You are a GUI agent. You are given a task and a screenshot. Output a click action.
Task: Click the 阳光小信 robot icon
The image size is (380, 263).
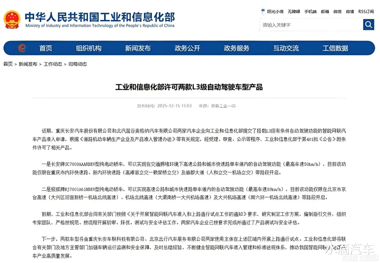click(263, 11)
